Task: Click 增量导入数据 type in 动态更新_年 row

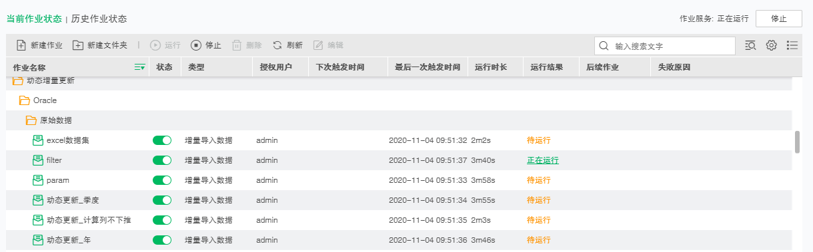Action: 209,240
